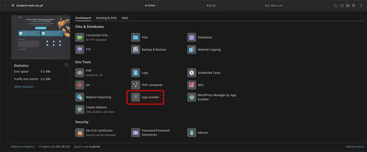The width and height of the screenshot is (367, 152).
Task: Click the site favicon beside the domain name
Action: pos(13,6)
